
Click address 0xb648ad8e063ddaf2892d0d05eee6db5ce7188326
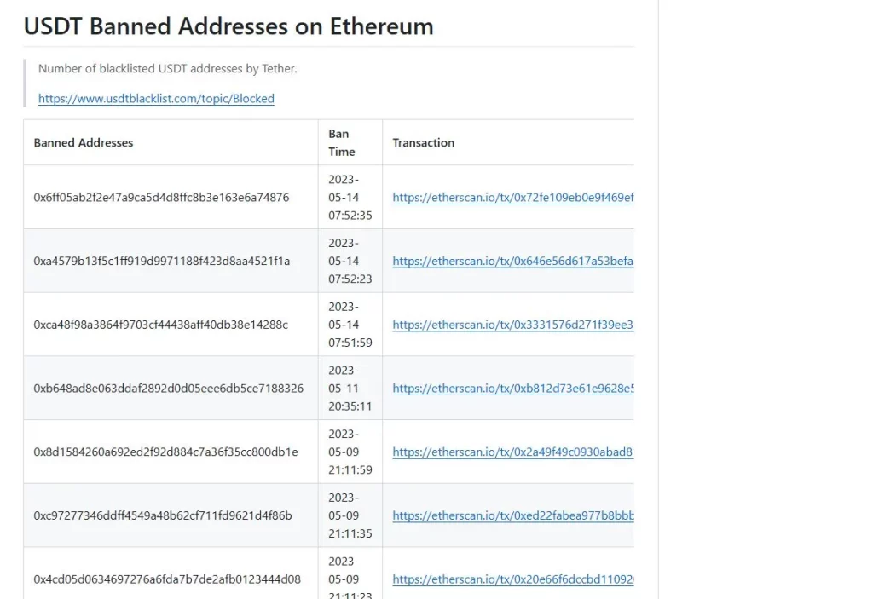[x=168, y=388]
